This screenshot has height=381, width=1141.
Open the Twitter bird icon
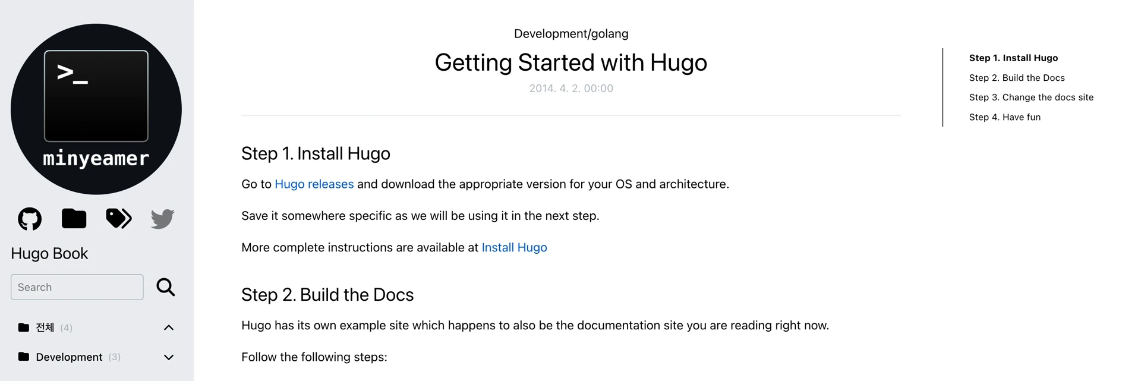pos(162,219)
